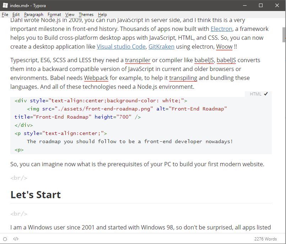Viewport: 286px width, 244px height.
Task: Minimize the Typora window
Action: point(245,5)
